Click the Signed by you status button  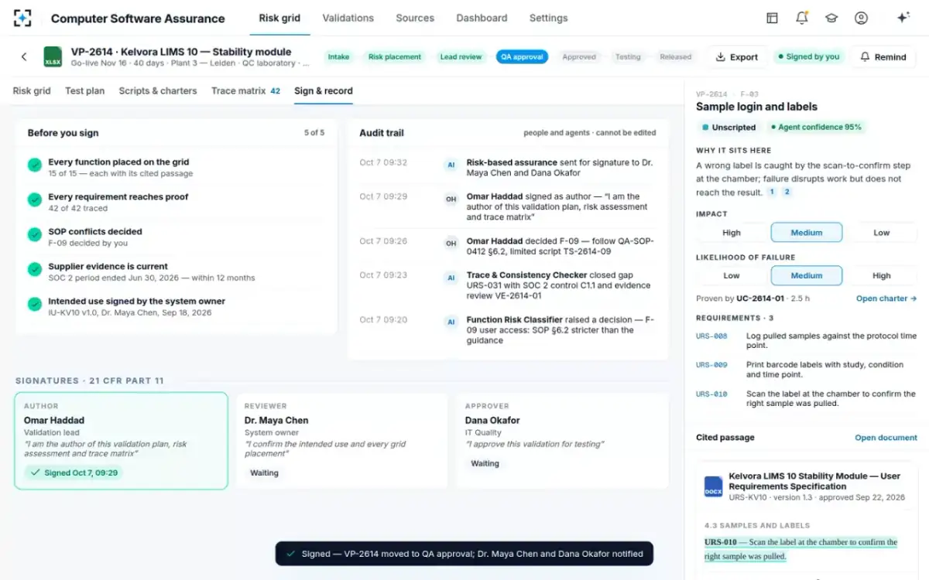pos(807,56)
